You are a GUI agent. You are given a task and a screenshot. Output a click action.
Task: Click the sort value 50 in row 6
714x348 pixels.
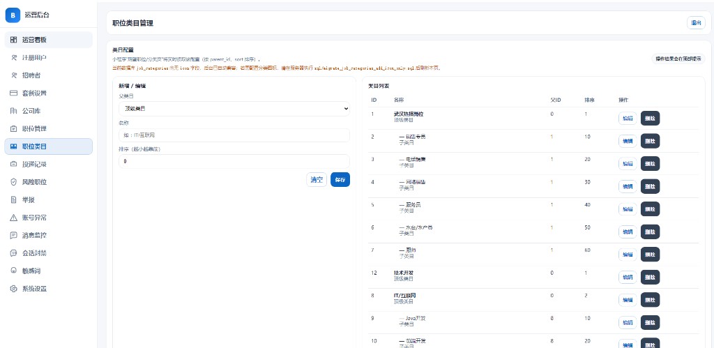[587, 227]
